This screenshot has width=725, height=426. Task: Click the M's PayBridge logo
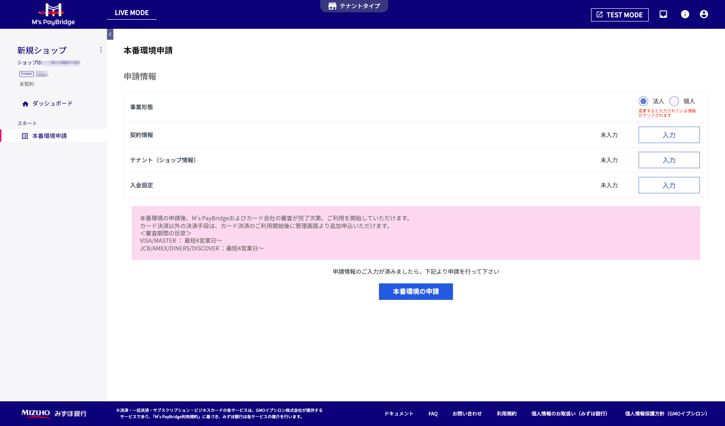click(x=53, y=14)
